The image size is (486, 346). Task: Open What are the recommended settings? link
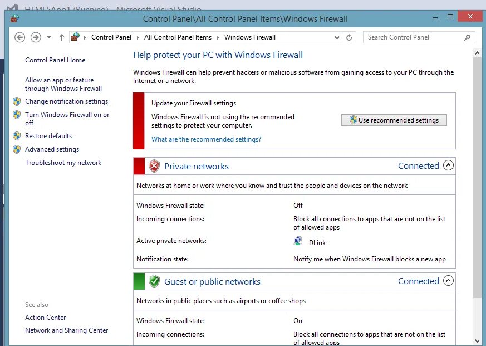(206, 139)
